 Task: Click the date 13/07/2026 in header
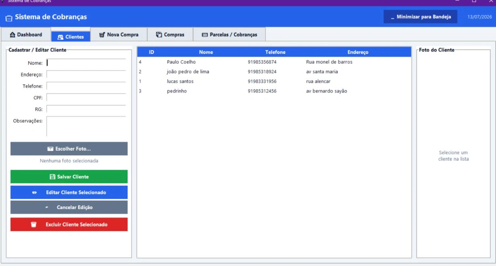[x=480, y=17]
